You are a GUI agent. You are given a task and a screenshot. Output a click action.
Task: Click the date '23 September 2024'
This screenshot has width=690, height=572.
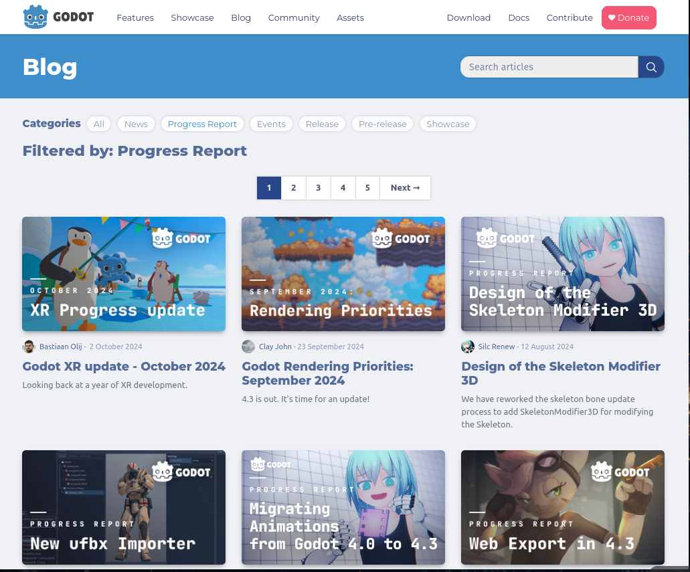(x=331, y=347)
